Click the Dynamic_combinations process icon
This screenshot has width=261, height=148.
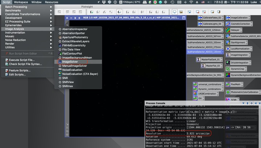[208, 89]
